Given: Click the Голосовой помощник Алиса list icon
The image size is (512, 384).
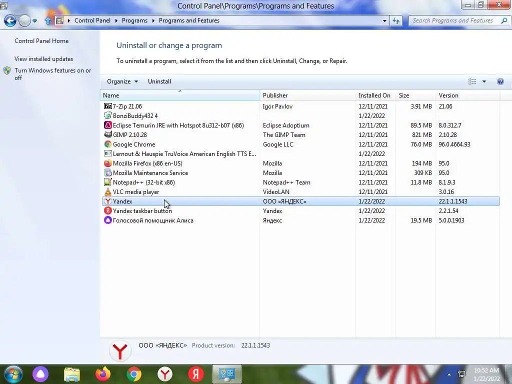Looking at the screenshot, I should coord(108,220).
